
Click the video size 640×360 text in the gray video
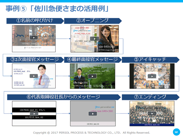(x=102, y=111)
